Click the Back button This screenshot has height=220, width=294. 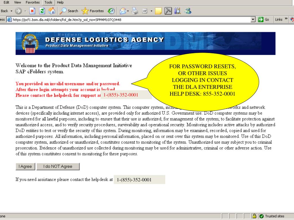pos(5,11)
